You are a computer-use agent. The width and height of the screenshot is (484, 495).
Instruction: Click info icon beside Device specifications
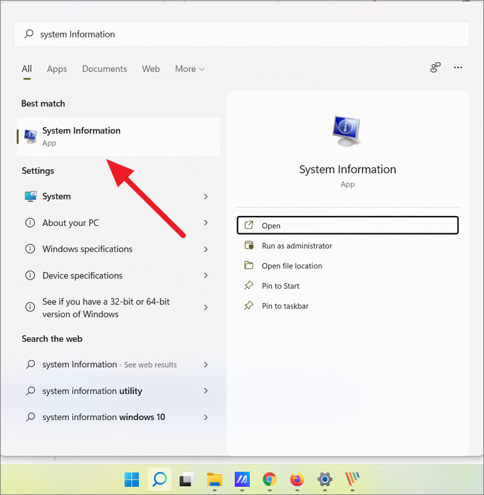(x=30, y=276)
